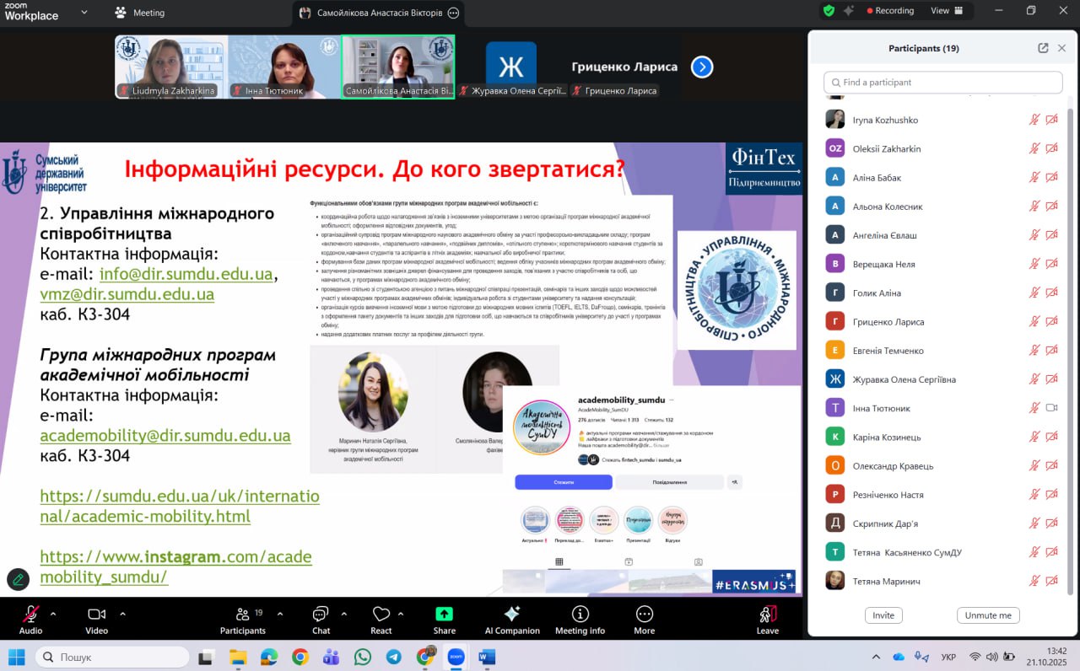Expand the Audio options arrow
The height and width of the screenshot is (671, 1080).
tap(53, 614)
